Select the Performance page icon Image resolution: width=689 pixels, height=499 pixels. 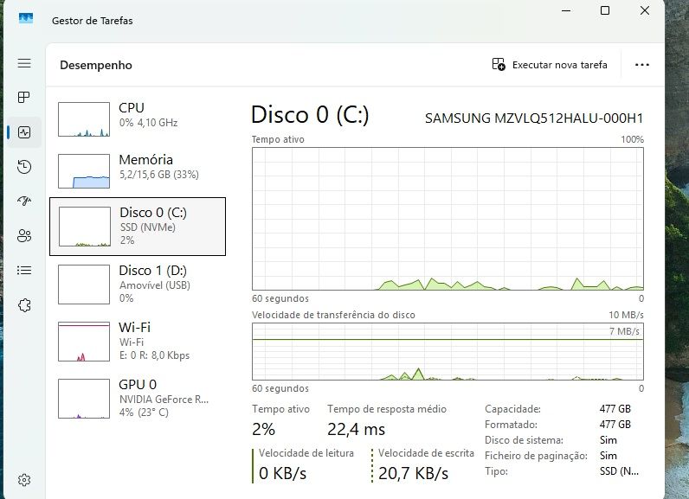click(24, 132)
